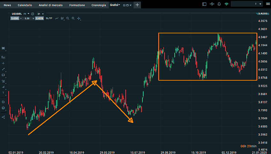The image size is (271, 154).
Task: Toggle SL/TP order settings
Action: click(49, 18)
